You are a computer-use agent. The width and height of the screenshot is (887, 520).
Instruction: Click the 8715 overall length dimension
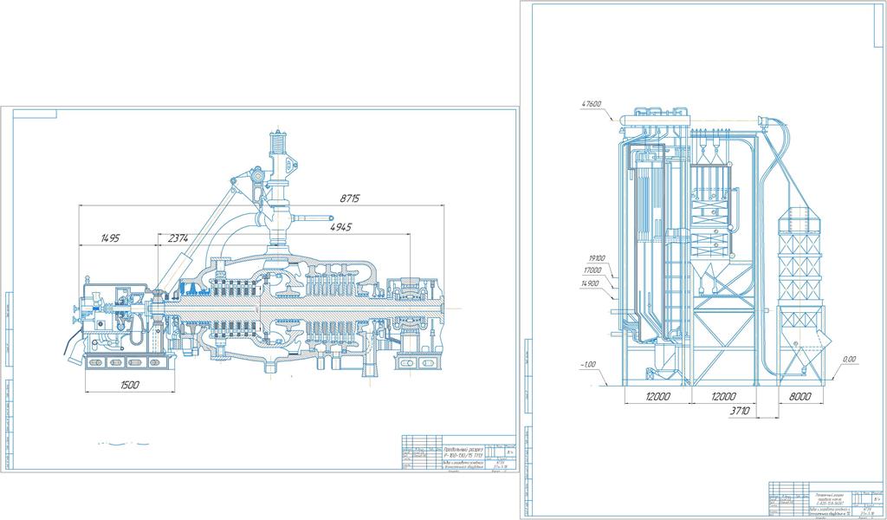click(349, 198)
